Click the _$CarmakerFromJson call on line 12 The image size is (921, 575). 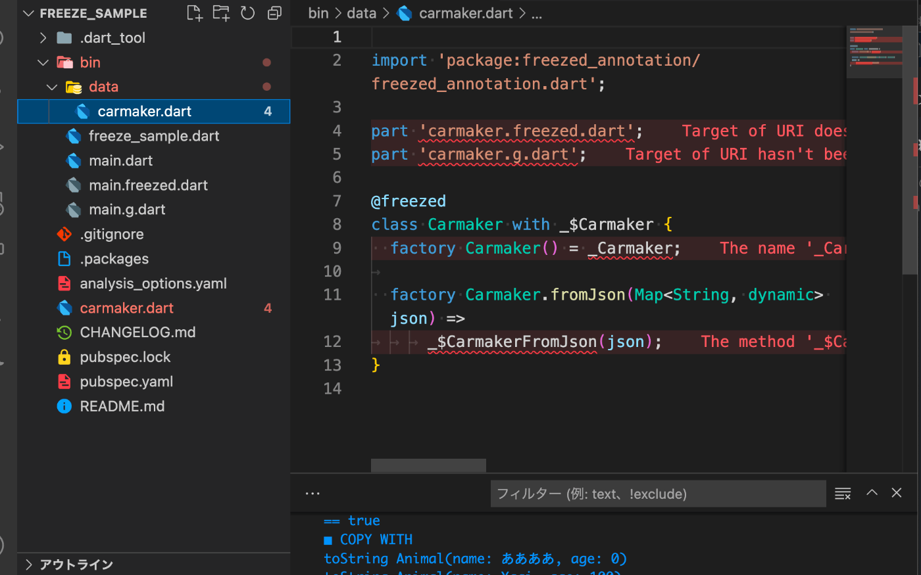pyautogui.click(x=512, y=342)
